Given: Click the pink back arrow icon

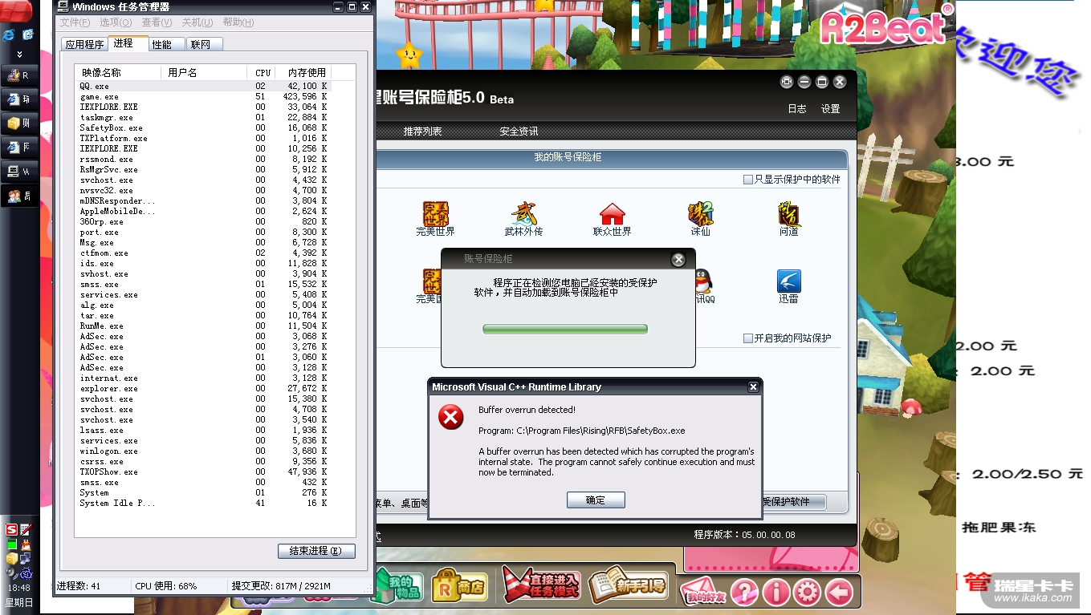Looking at the screenshot, I should 839,593.
